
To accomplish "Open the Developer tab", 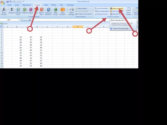I will point(70,5).
